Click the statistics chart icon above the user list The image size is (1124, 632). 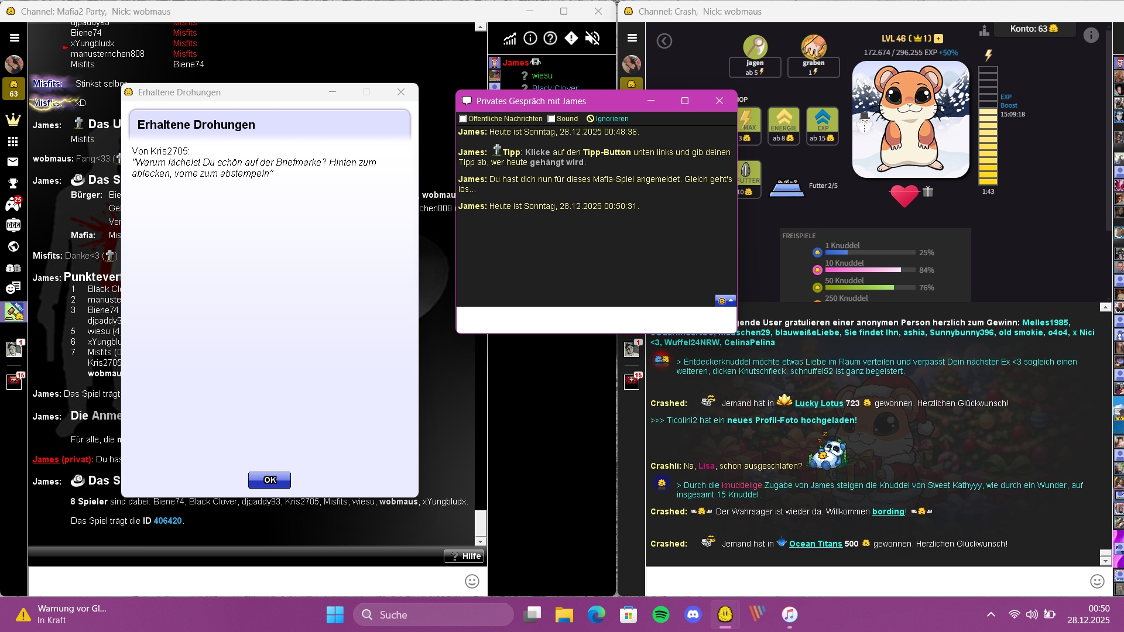[x=510, y=39]
